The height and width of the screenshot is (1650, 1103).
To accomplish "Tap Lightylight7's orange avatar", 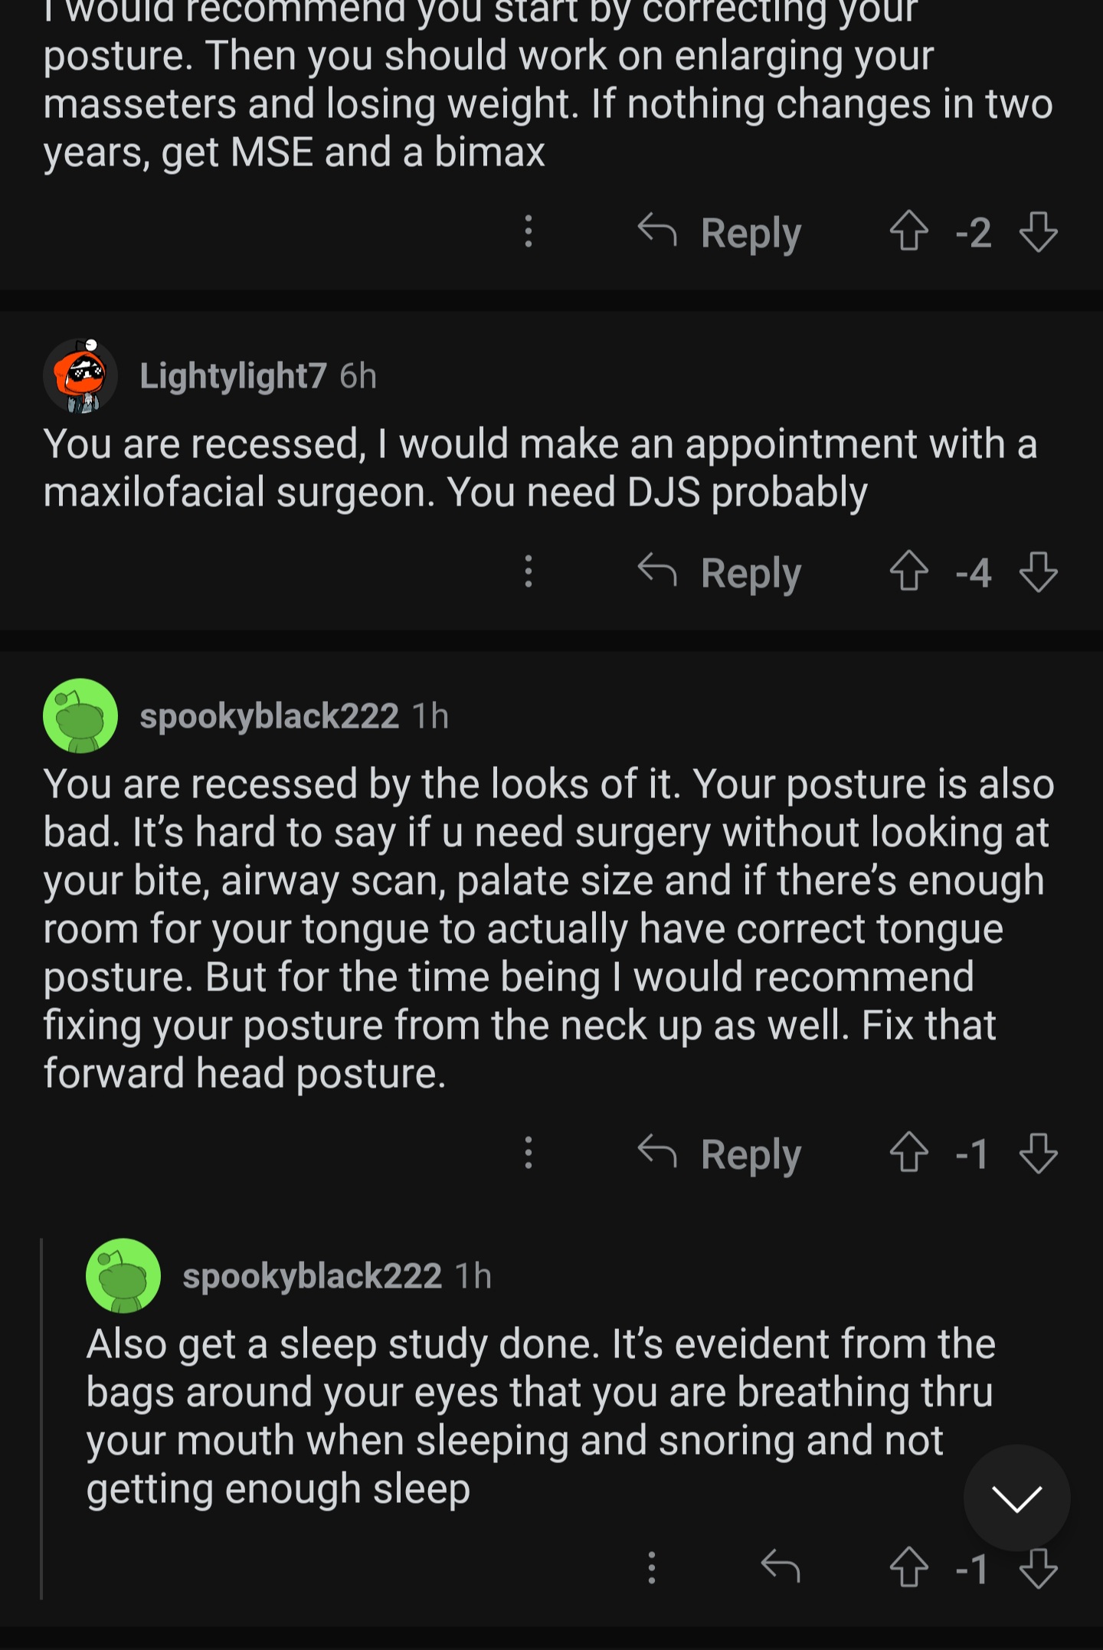I will click(80, 376).
